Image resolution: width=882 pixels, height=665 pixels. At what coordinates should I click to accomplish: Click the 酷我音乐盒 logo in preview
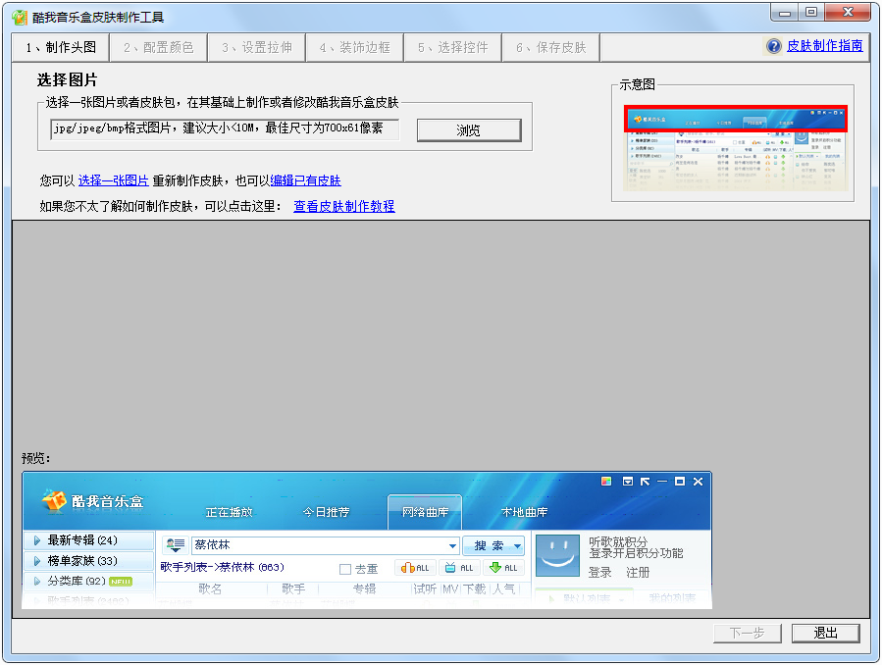tap(93, 500)
